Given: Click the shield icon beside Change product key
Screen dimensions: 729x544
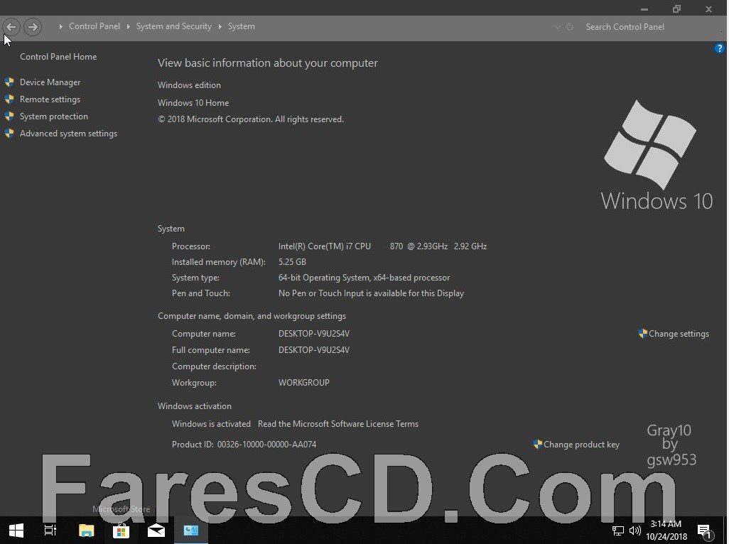Looking at the screenshot, I should (x=538, y=444).
